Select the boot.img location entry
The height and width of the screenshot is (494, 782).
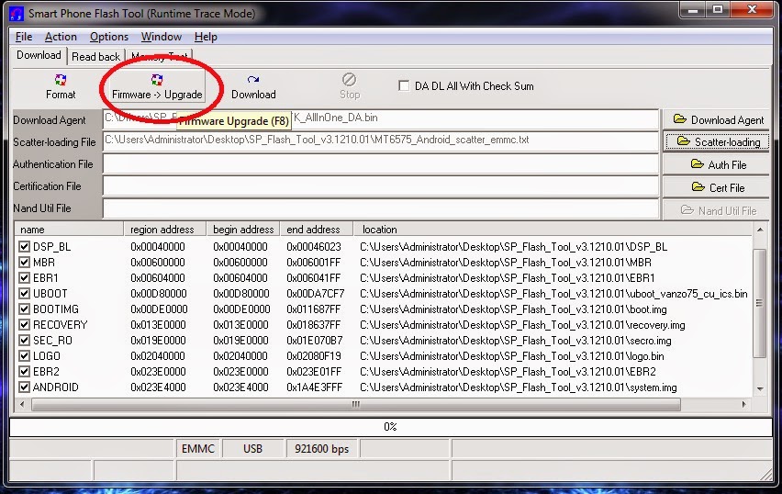[x=513, y=309]
